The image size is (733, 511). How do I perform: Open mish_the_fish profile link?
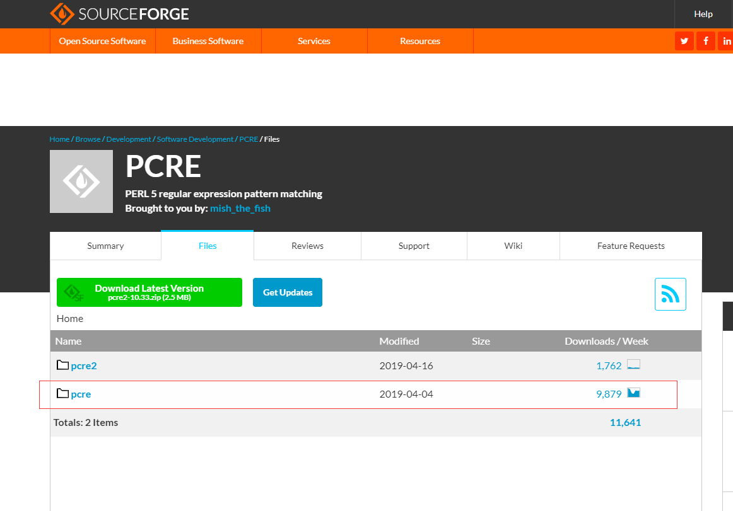pos(240,209)
